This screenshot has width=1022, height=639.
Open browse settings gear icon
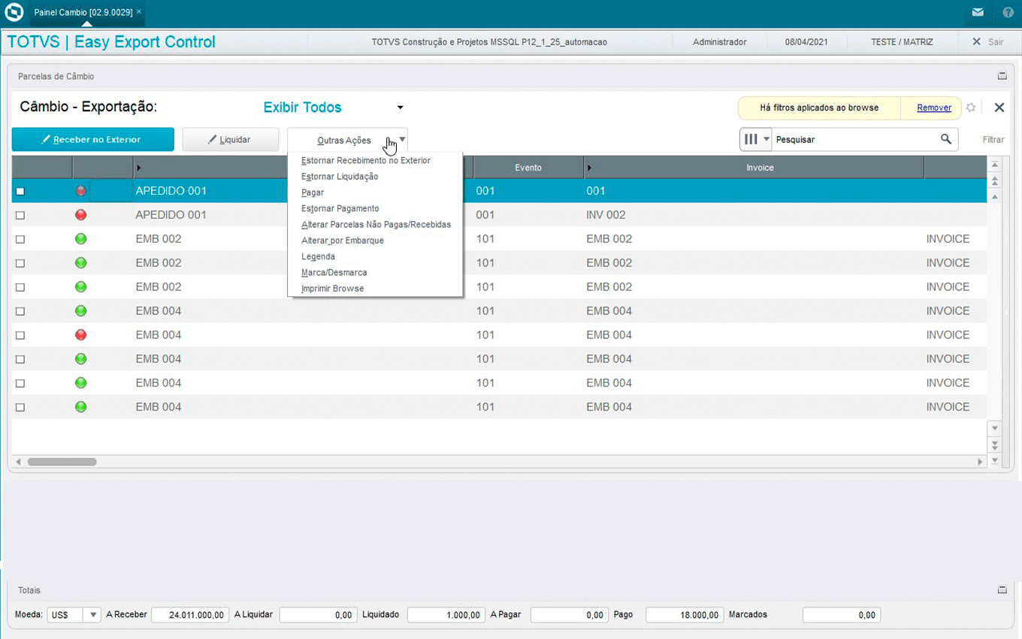971,108
